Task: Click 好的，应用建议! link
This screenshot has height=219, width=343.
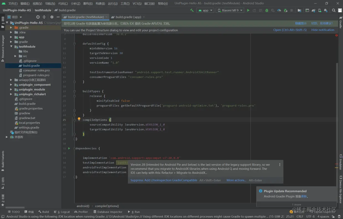Action: click(x=322, y=24)
